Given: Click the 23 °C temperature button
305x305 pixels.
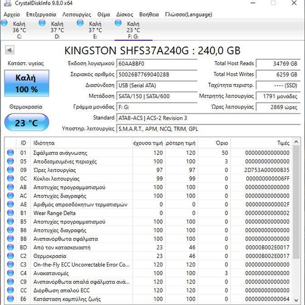Looking at the screenshot, I should tap(27, 123).
